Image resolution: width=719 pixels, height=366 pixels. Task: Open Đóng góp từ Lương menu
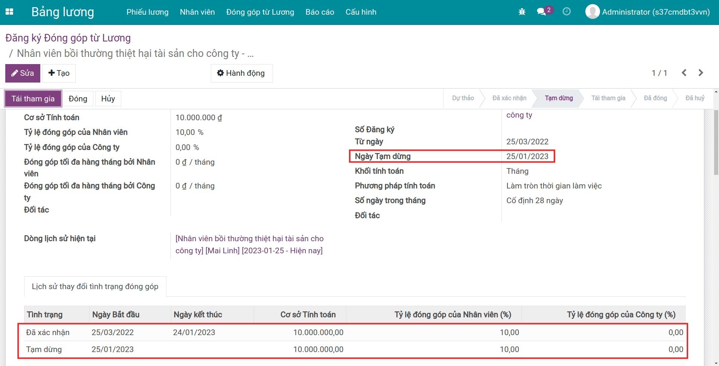click(260, 12)
